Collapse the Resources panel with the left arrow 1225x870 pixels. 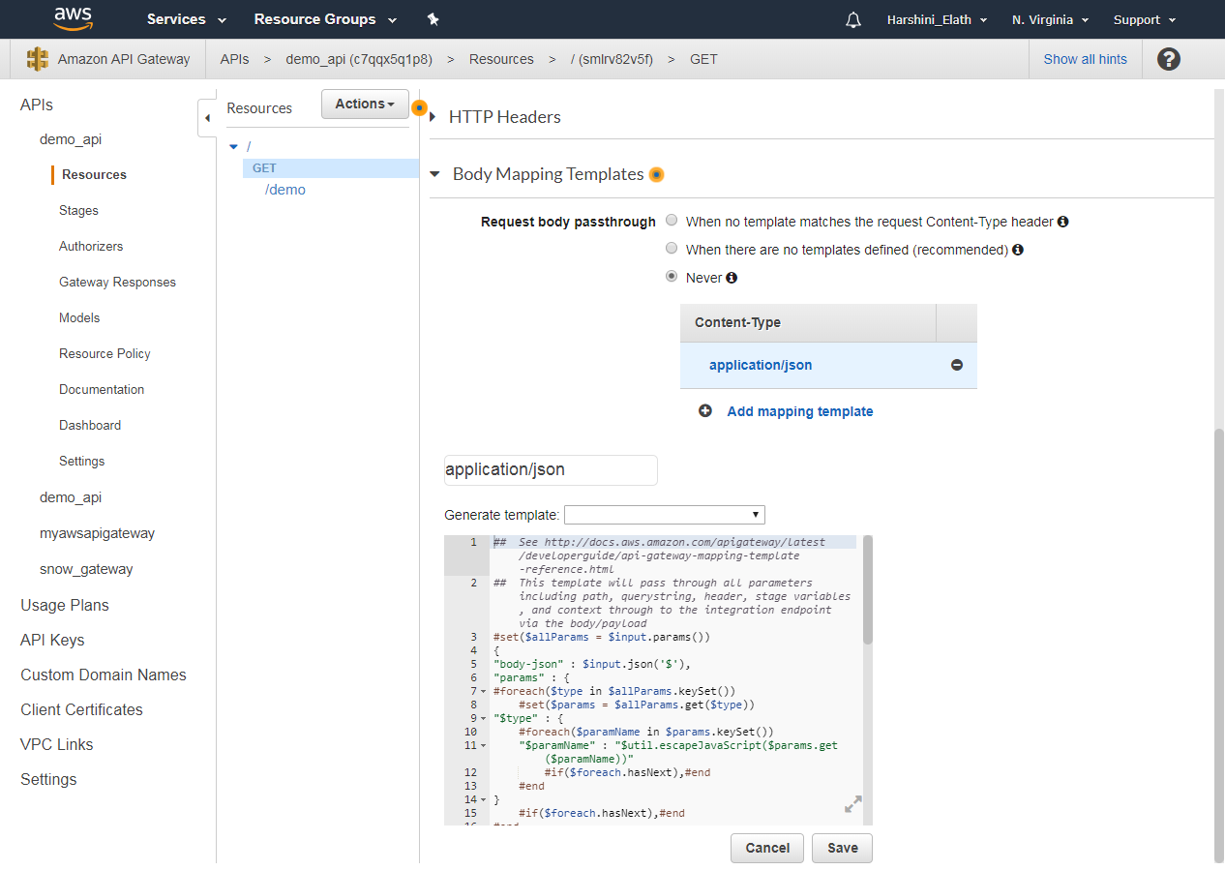coord(207,117)
